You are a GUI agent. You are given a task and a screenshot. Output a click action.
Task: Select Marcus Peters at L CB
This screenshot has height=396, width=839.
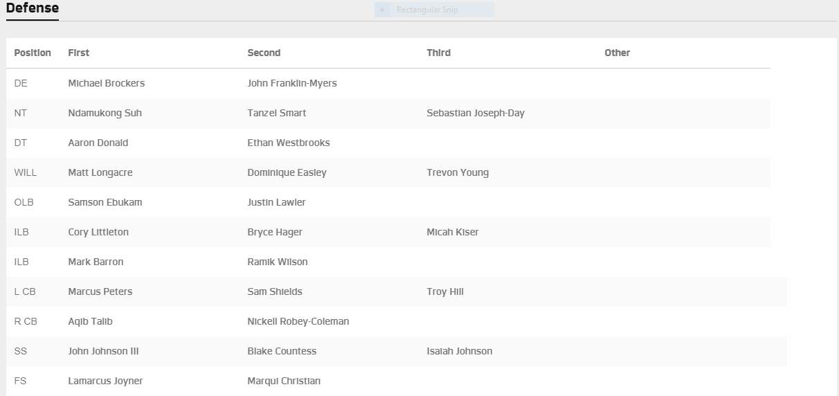[100, 291]
